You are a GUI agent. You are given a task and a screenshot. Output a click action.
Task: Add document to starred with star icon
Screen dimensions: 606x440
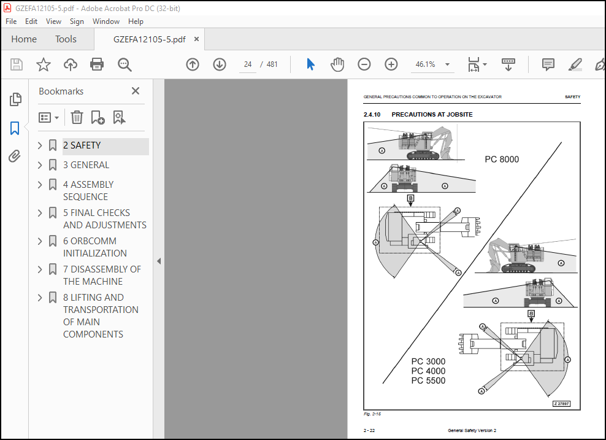[44, 64]
